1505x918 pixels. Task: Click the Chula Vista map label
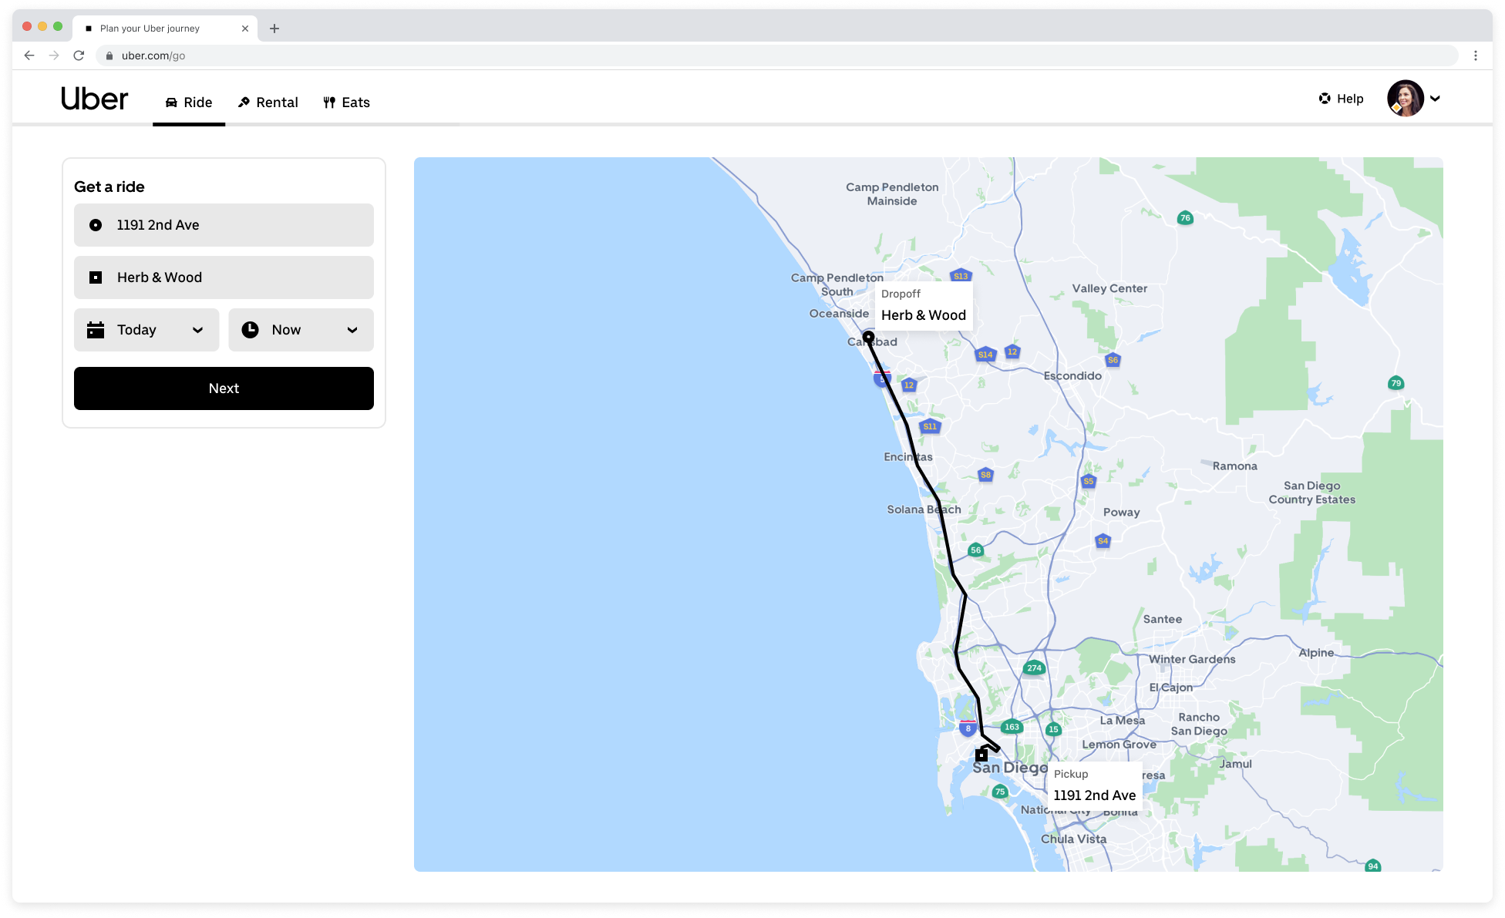tap(1073, 839)
